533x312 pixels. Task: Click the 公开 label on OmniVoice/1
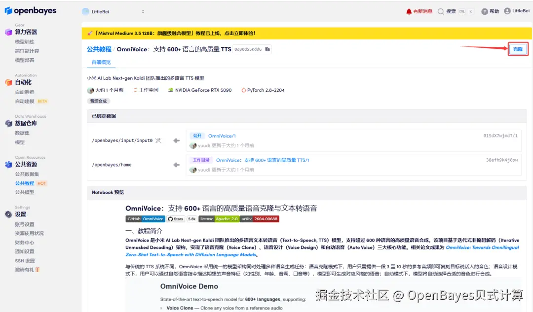click(197, 136)
